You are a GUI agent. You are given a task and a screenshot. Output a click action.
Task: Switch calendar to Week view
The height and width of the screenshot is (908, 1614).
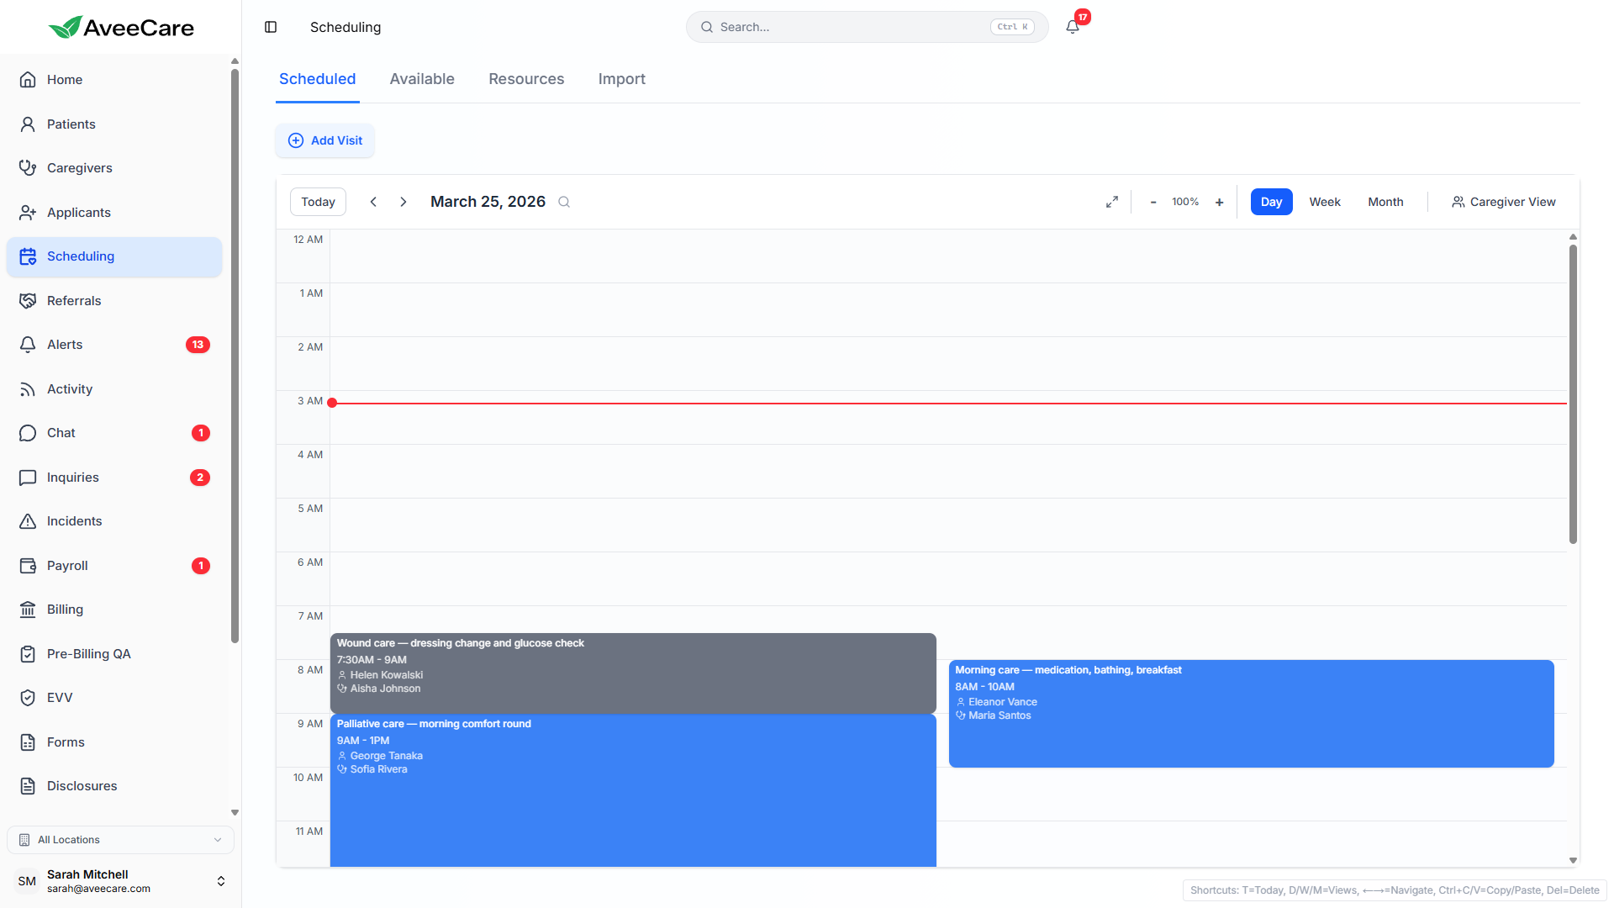(1324, 202)
